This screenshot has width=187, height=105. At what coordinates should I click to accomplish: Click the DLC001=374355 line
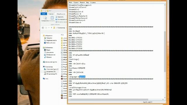tap(75, 38)
